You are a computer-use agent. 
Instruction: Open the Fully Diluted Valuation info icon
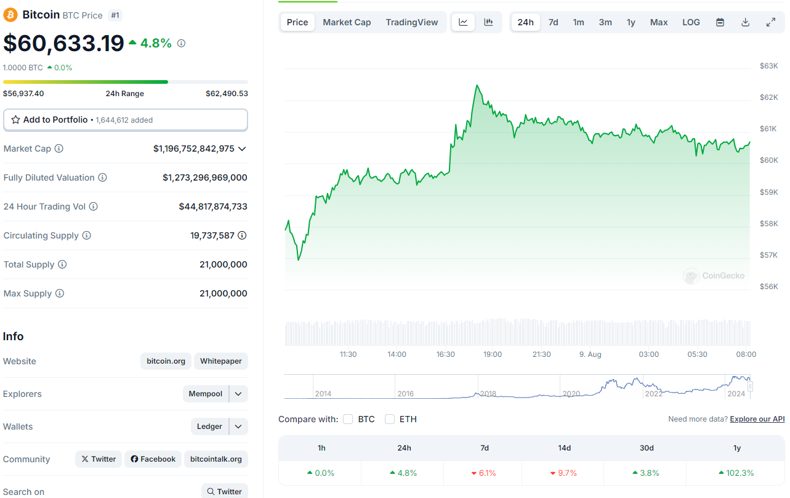pos(102,178)
